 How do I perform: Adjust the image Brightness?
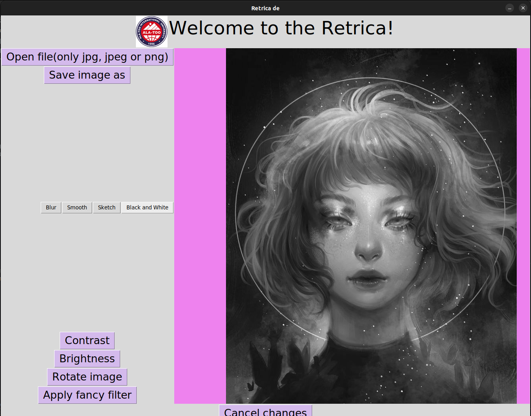pos(87,359)
